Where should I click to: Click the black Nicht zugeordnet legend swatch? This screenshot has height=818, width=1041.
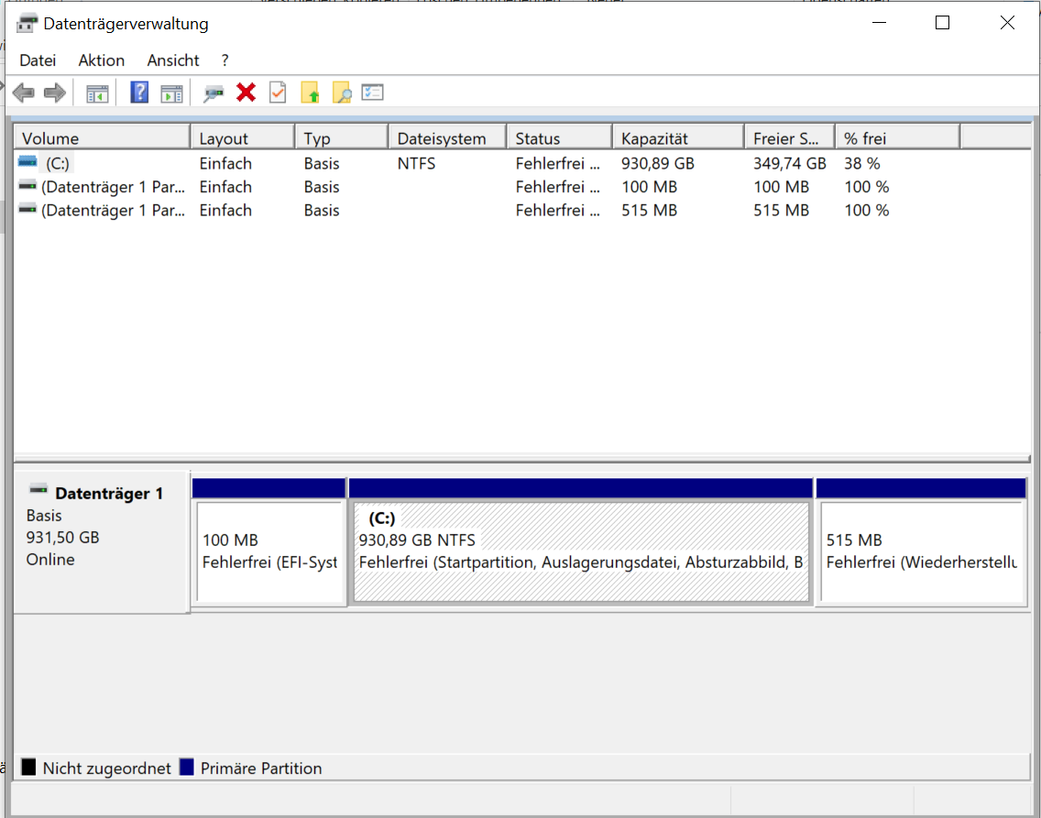tap(28, 767)
